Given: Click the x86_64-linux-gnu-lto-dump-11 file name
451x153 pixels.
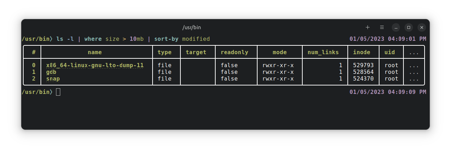Looking at the screenshot, I should click(94, 65).
